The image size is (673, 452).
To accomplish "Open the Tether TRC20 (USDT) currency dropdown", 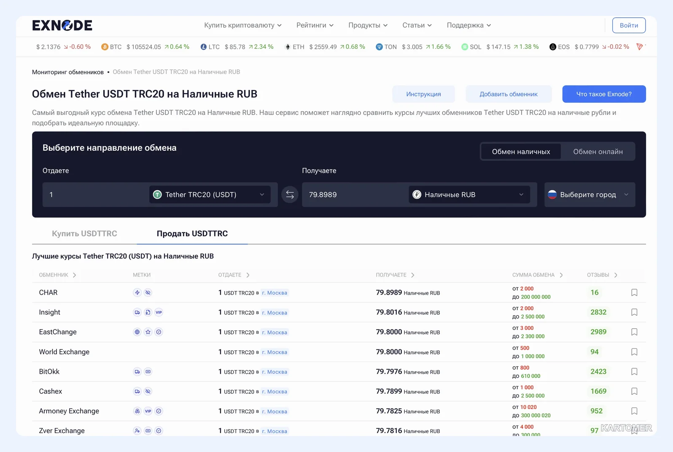I will (x=210, y=194).
